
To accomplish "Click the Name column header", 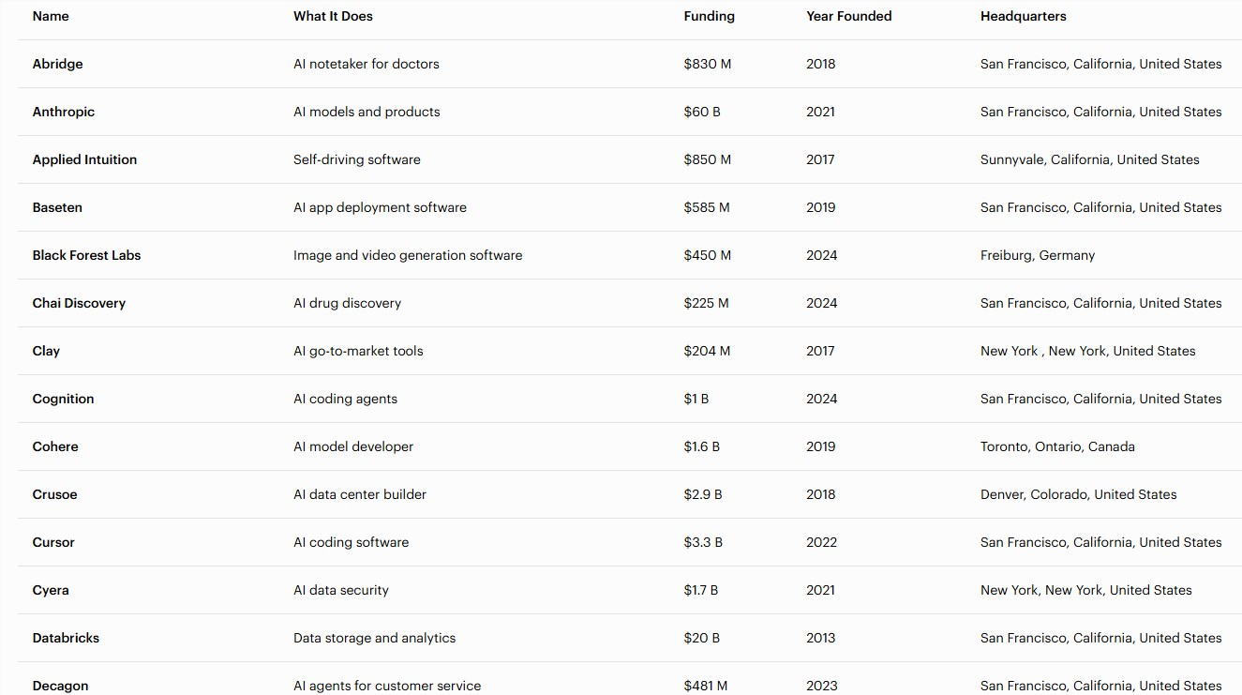I will click(x=51, y=16).
